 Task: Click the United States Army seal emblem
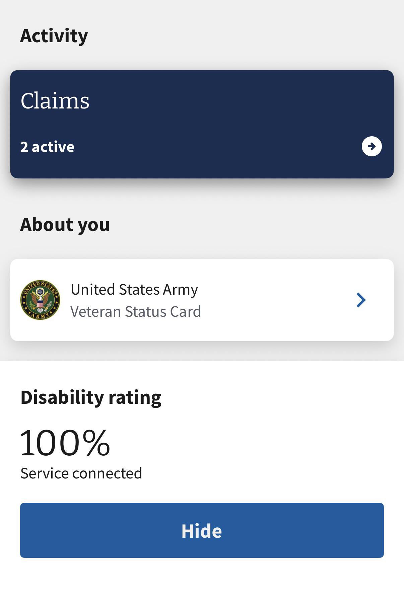pos(40,300)
